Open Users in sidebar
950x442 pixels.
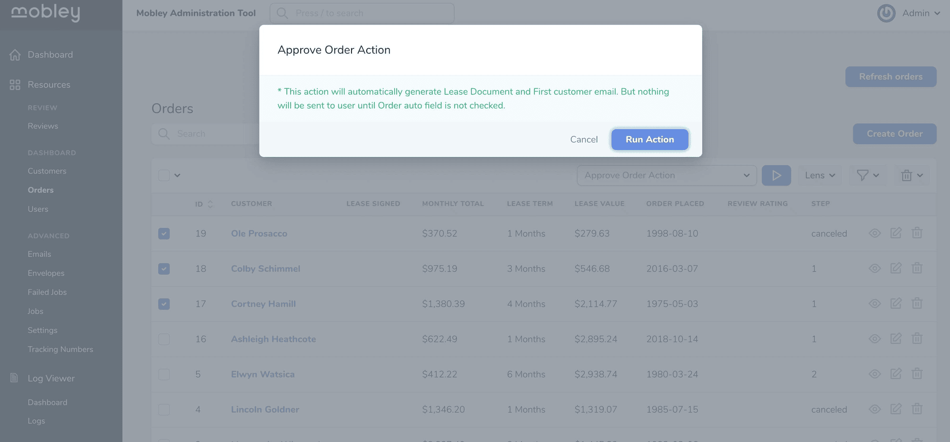(38, 209)
